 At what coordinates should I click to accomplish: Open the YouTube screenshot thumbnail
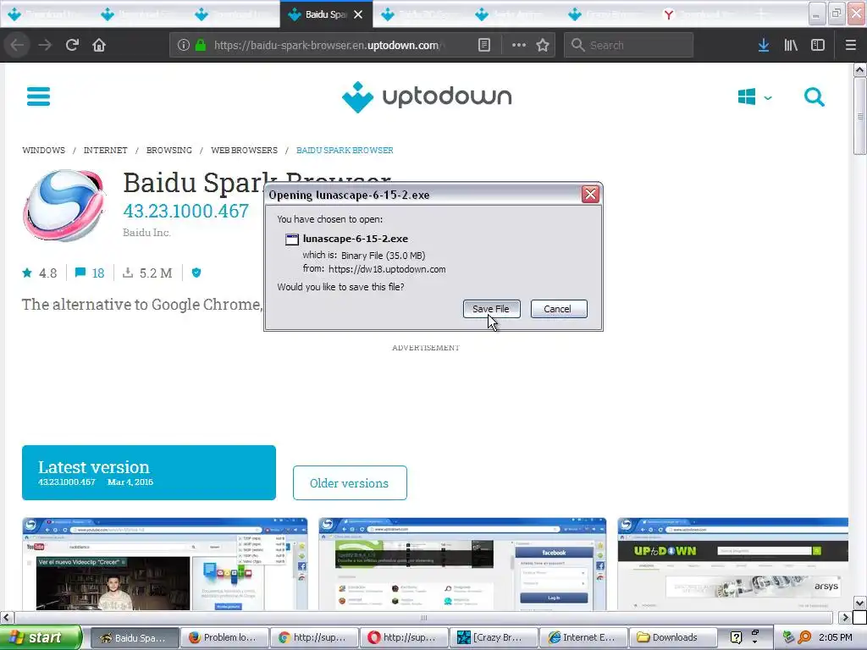(x=165, y=564)
